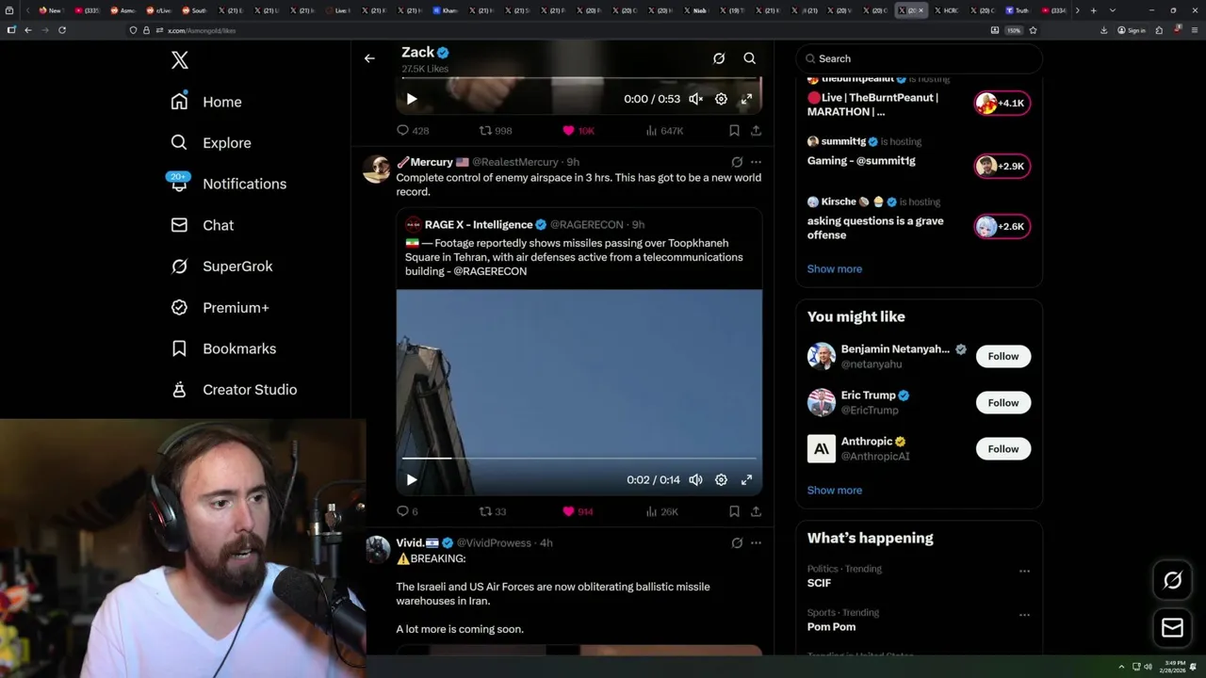Screen dimensions: 1206x678
Task: View analytics showing 647K views
Action: pos(664,131)
